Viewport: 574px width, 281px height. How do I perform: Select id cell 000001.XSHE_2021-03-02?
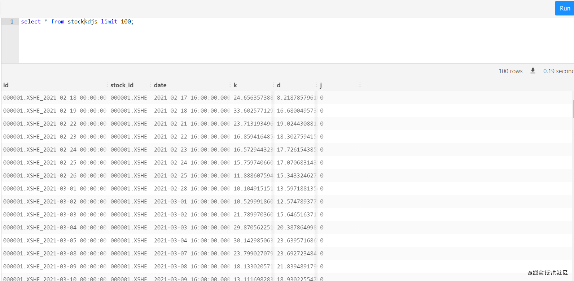click(55, 202)
